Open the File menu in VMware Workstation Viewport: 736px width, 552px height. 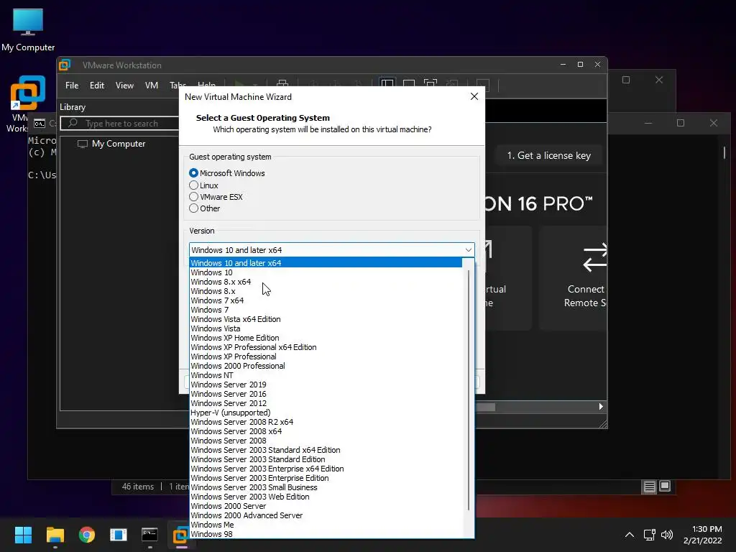[72, 86]
